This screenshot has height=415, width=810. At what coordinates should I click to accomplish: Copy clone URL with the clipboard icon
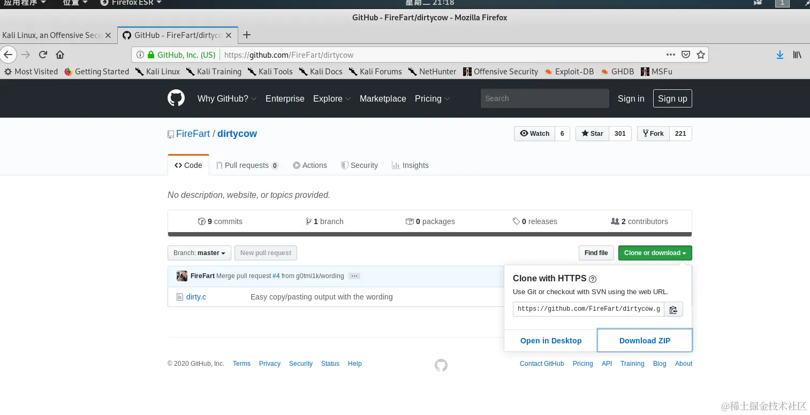click(673, 309)
